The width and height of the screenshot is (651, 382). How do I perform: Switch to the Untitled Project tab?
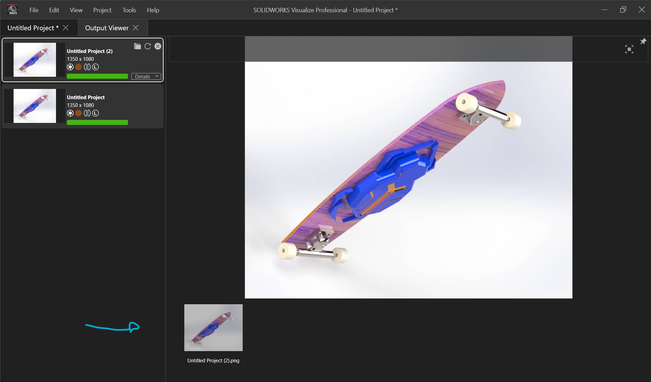click(x=32, y=28)
